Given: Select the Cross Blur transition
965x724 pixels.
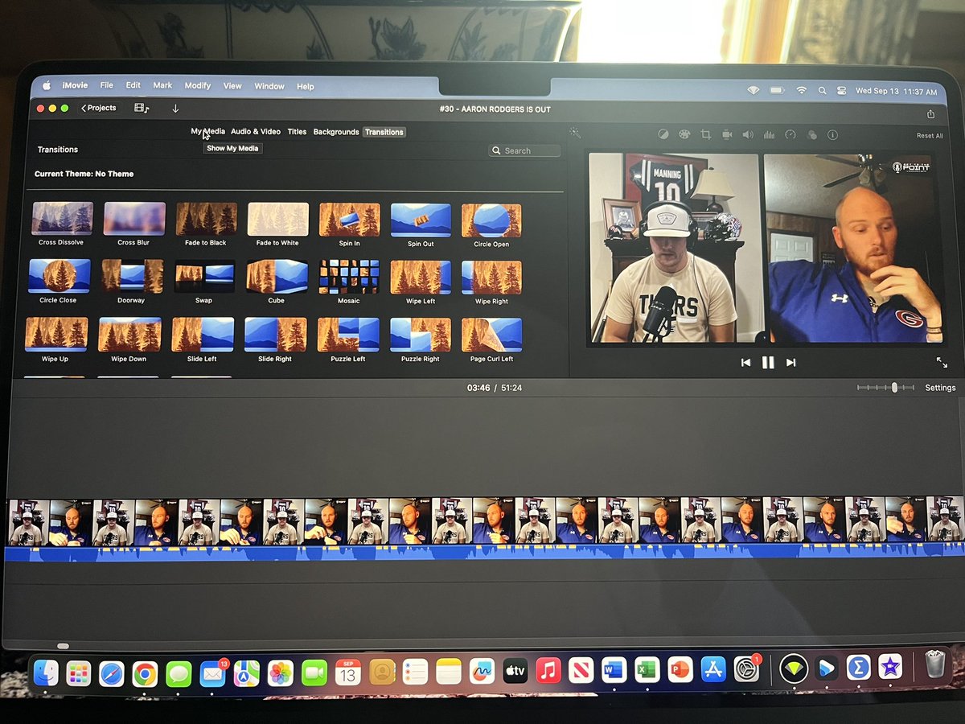Looking at the screenshot, I should tap(134, 218).
